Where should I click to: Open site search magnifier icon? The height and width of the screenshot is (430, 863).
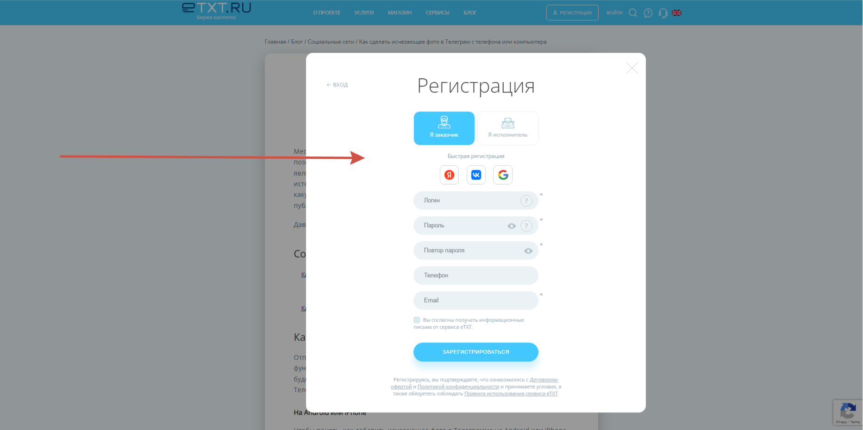click(633, 13)
